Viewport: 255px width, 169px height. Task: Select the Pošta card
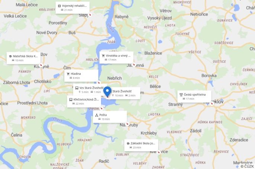pos(110,117)
